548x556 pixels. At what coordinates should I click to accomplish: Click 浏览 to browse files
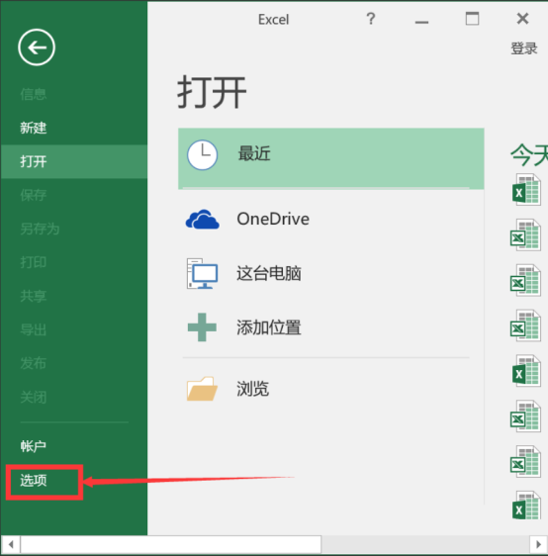(x=252, y=389)
